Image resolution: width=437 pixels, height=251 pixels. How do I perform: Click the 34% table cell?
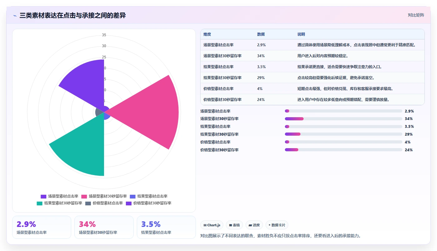coord(261,56)
